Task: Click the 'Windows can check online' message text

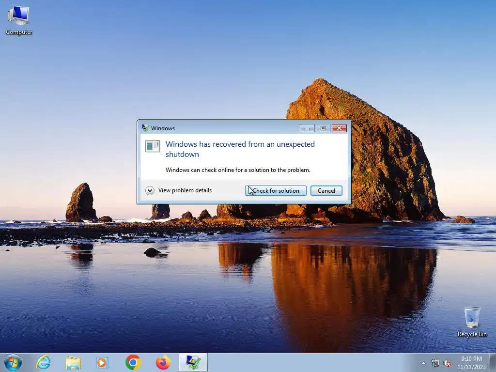Action: click(238, 170)
